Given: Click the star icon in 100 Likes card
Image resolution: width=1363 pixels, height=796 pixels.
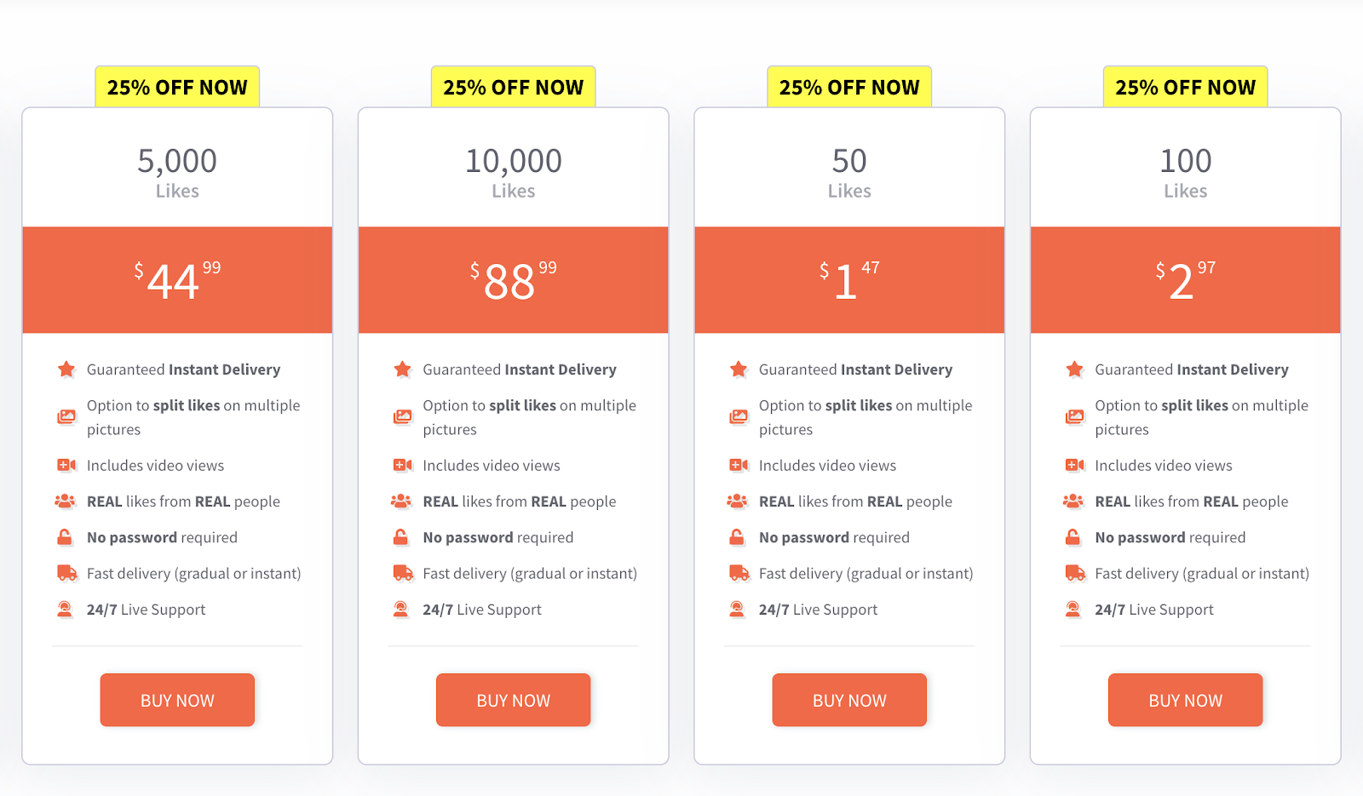Looking at the screenshot, I should 1075,369.
